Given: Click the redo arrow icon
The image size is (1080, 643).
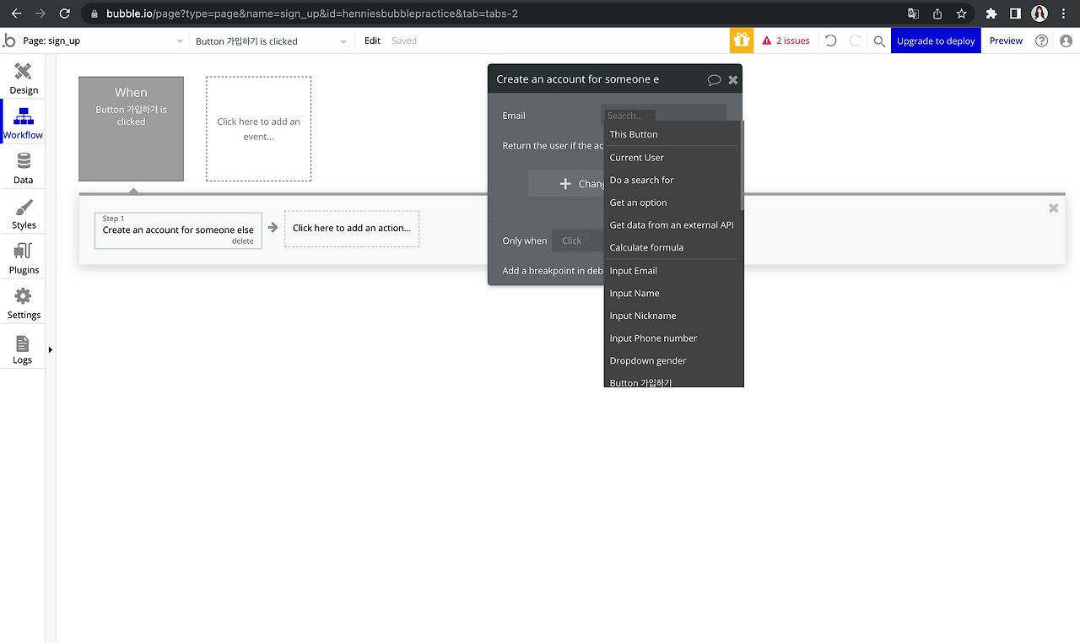Looking at the screenshot, I should pyautogui.click(x=855, y=41).
